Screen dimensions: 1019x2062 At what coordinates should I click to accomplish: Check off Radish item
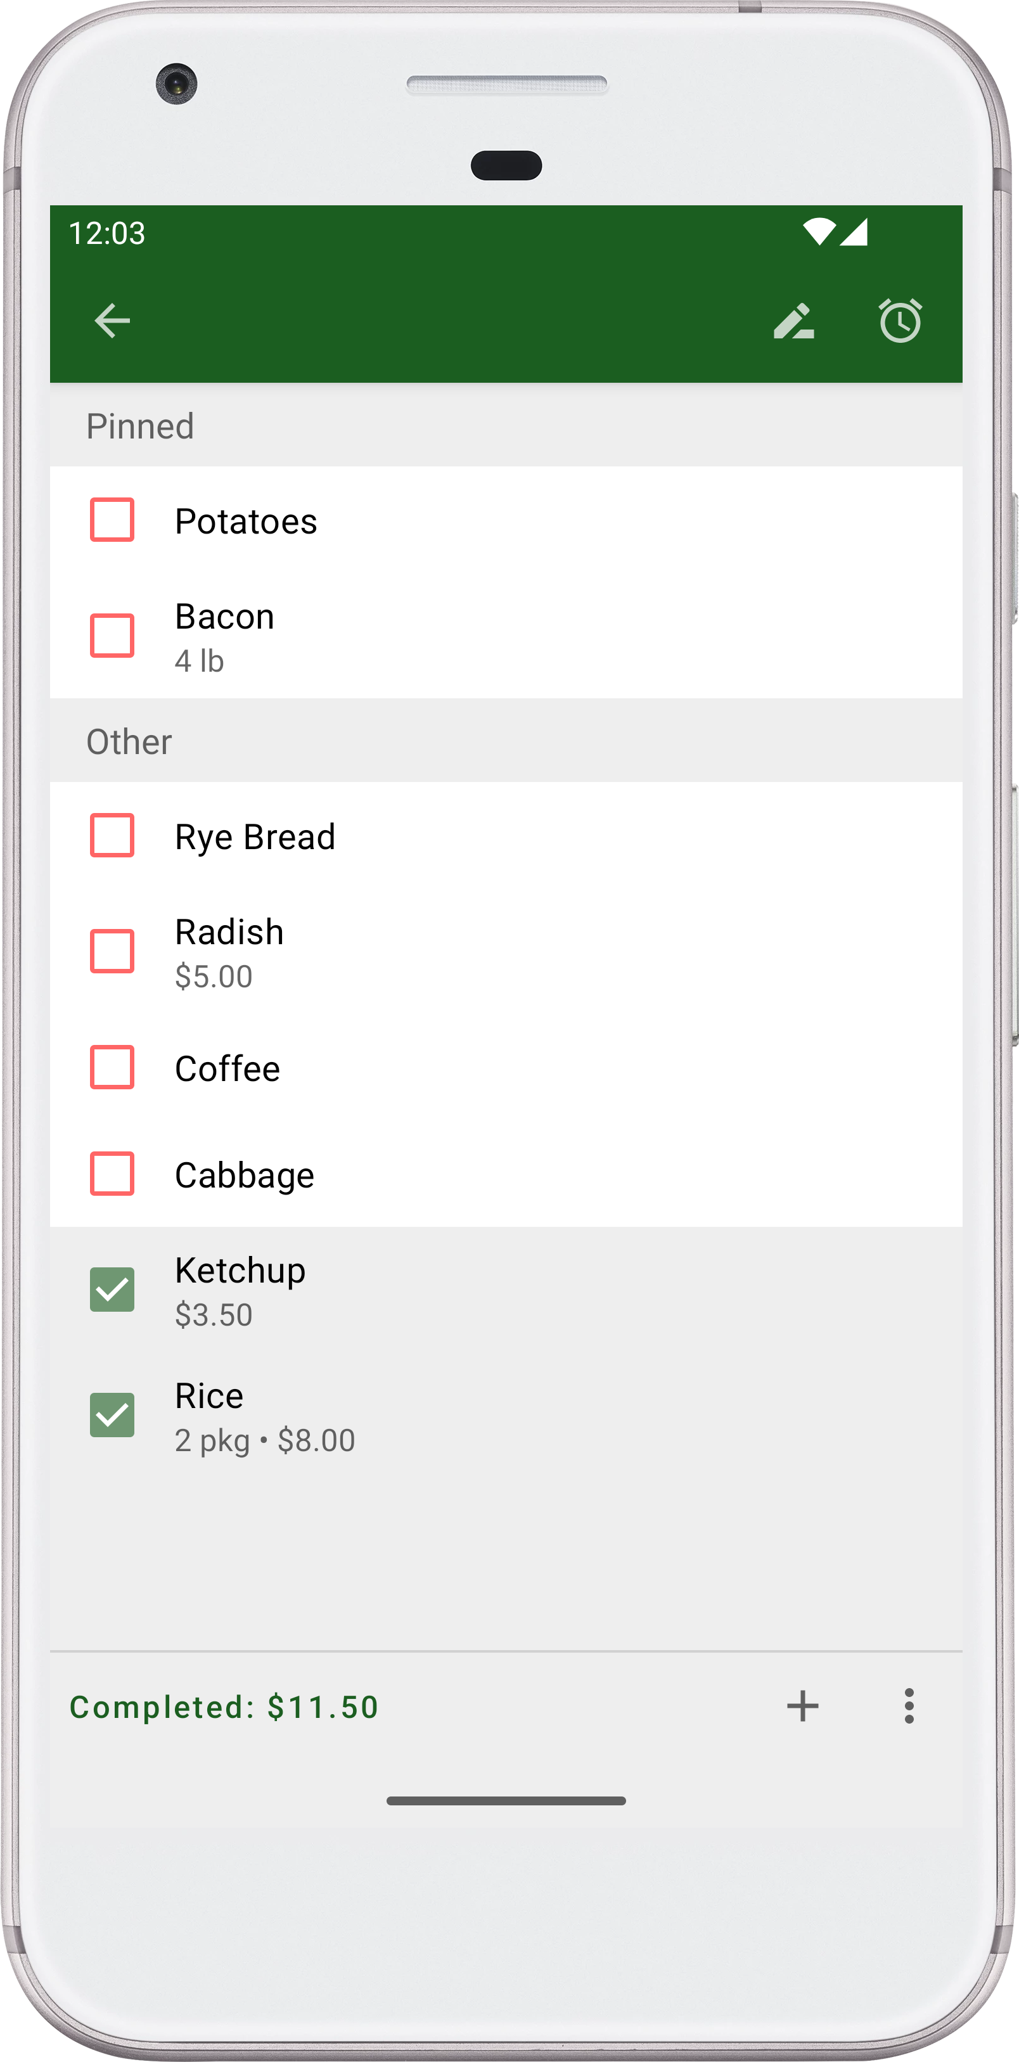click(x=112, y=951)
